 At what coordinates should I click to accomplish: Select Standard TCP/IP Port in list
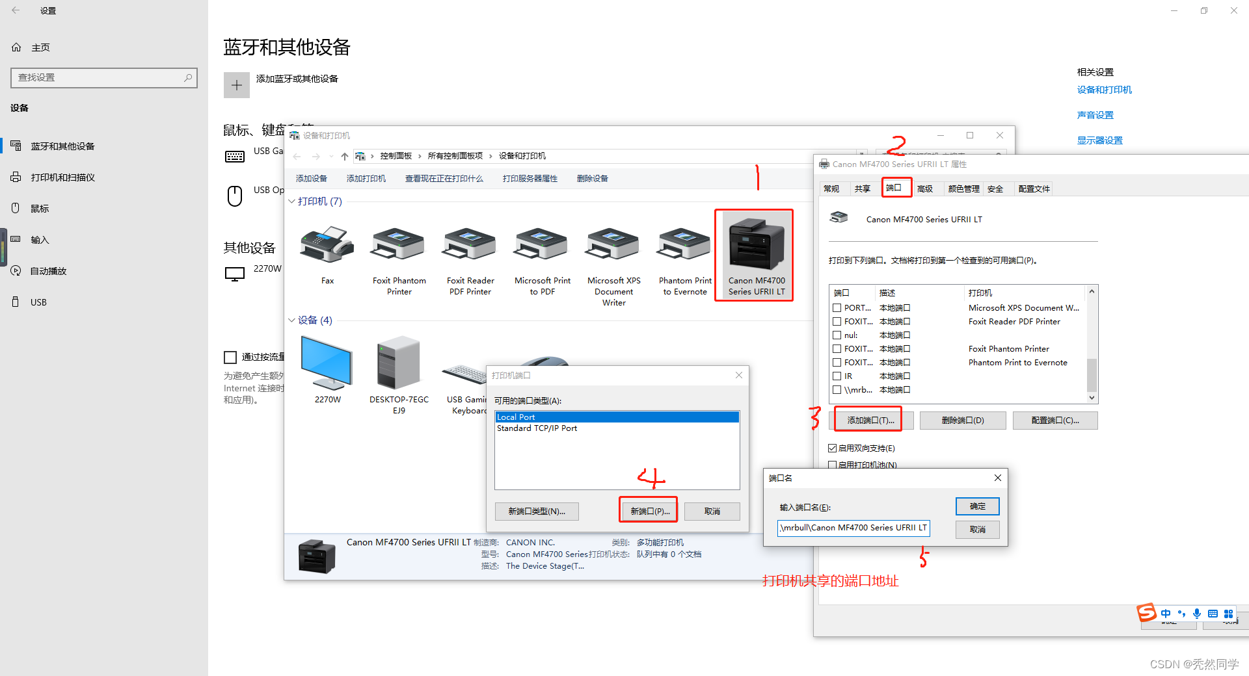[x=537, y=428]
